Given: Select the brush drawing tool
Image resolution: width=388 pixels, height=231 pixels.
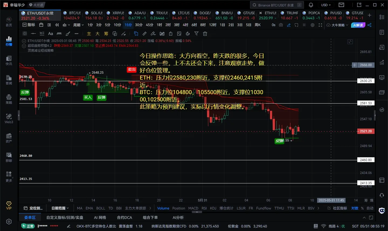Looking at the screenshot, I should coord(68,34).
